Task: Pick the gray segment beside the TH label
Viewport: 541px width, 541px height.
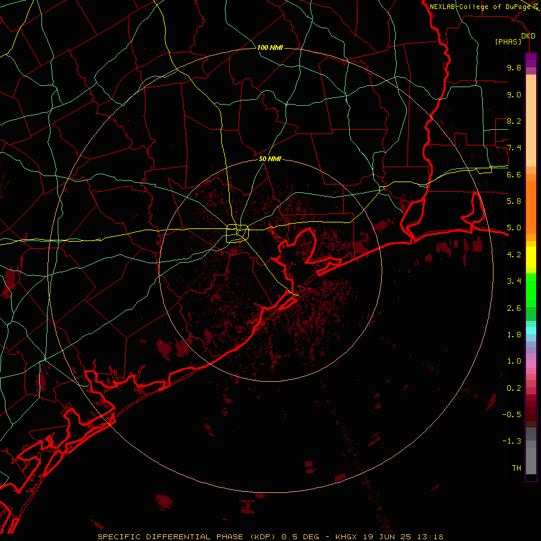Action: (531, 460)
